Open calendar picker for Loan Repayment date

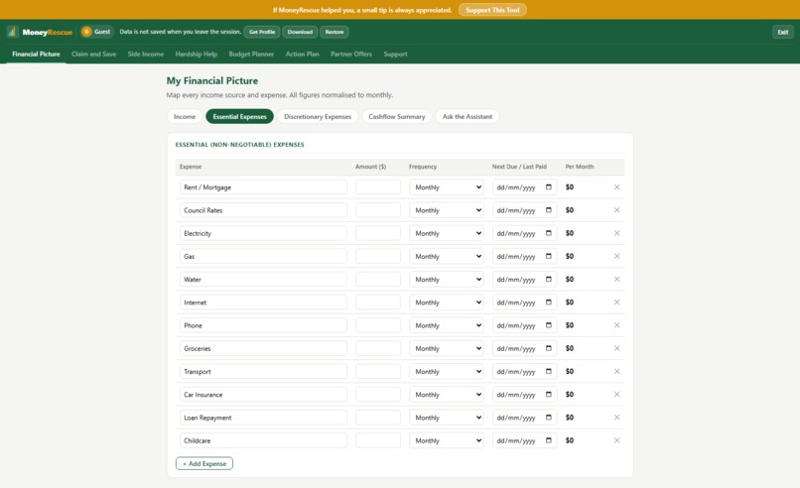(x=549, y=418)
